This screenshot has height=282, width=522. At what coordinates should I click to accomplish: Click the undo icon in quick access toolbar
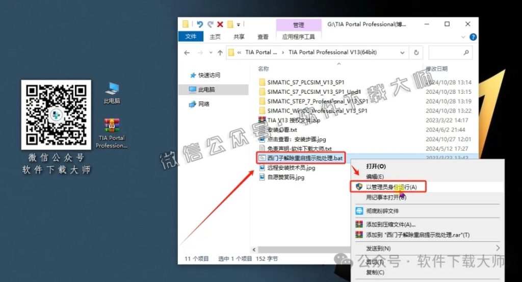tap(200, 24)
